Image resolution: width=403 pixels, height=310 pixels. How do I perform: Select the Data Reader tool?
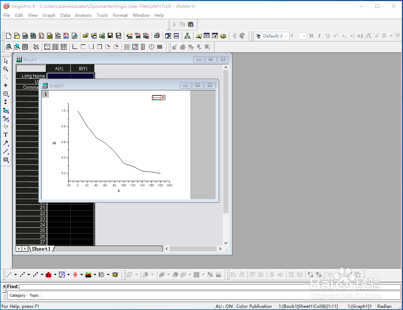pos(6,94)
